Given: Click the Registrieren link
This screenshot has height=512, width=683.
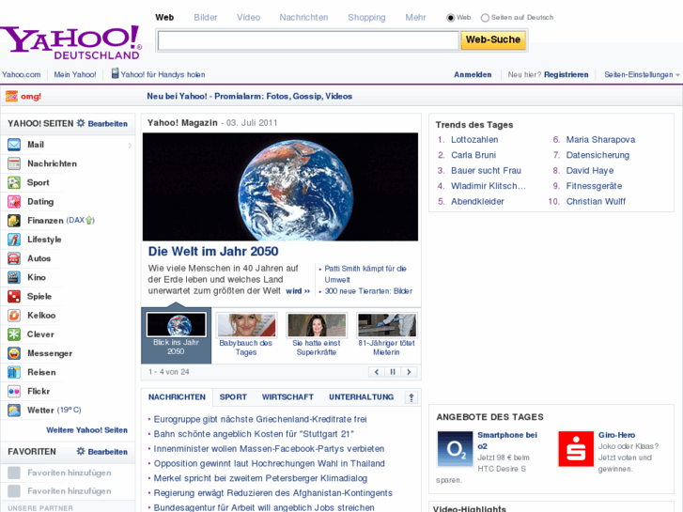Looking at the screenshot, I should 566,74.
